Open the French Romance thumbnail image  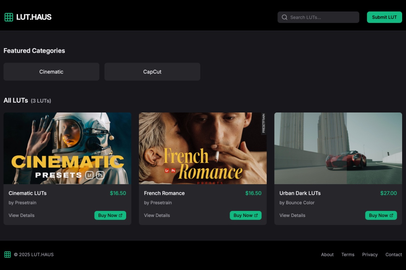click(x=203, y=148)
